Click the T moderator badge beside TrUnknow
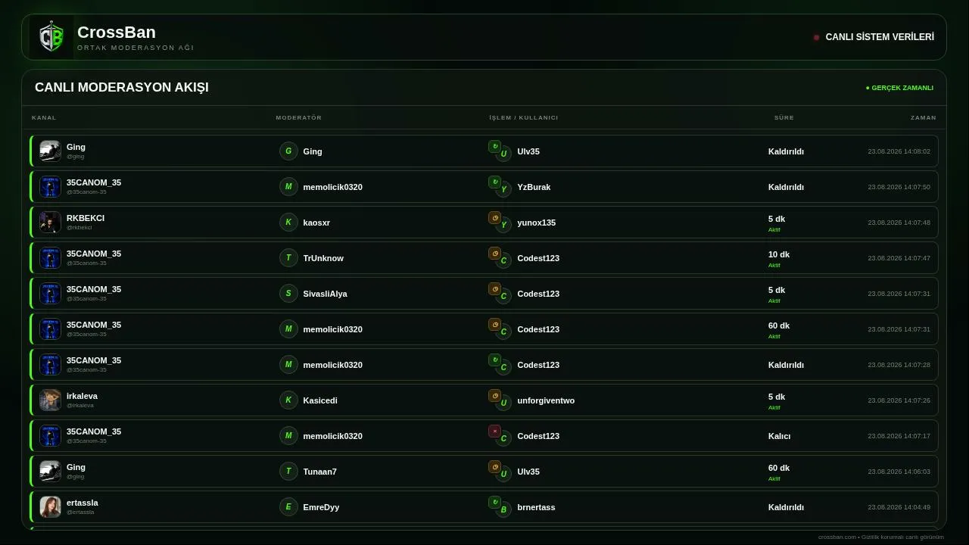Screen dimensions: 969x545 point(288,257)
